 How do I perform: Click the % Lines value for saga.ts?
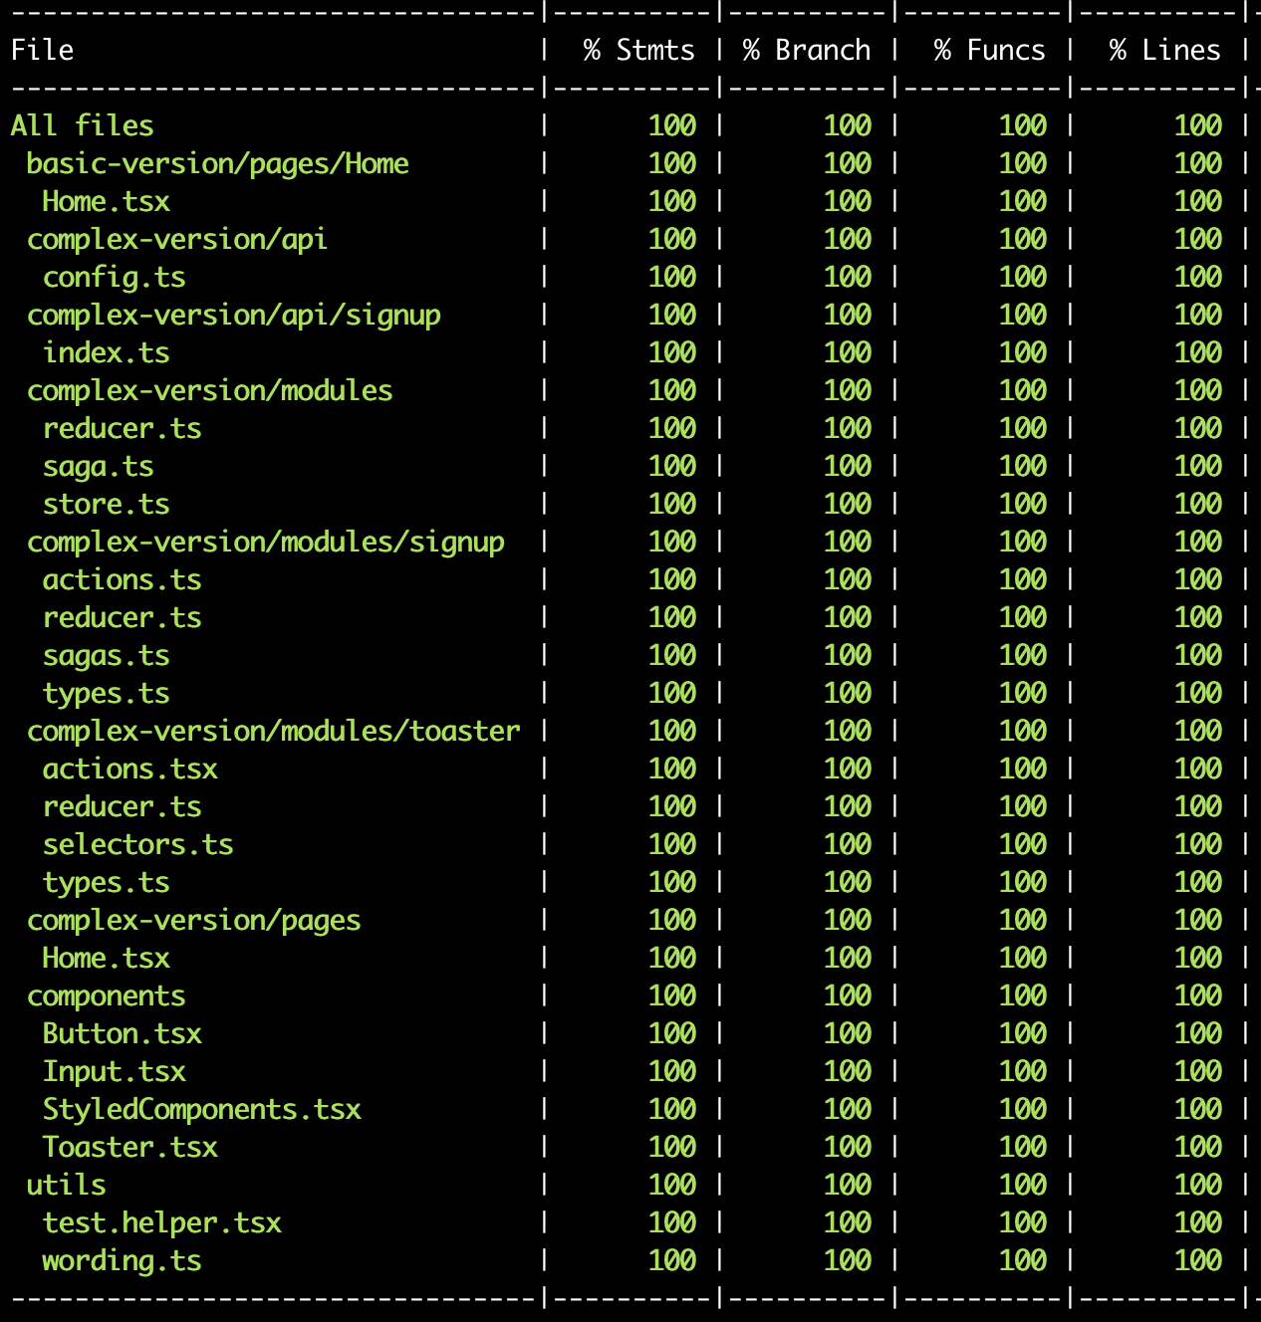[x=1198, y=466]
